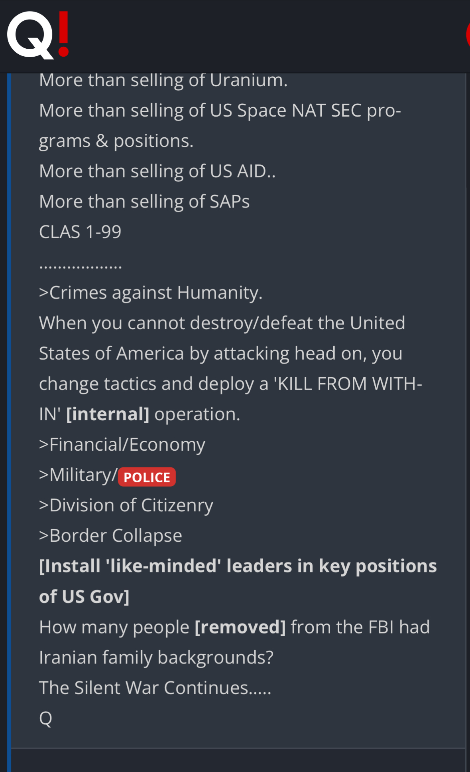Click the ">Military/" text before the tag
This screenshot has height=772, width=470.
78,475
